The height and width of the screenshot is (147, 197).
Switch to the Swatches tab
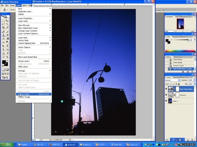point(176,37)
